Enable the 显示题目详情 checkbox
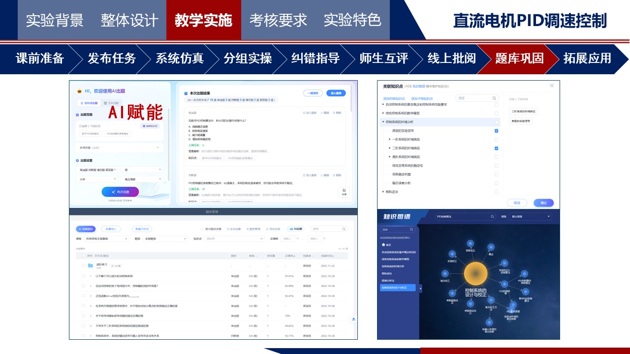The width and height of the screenshot is (630, 354). tap(202, 229)
